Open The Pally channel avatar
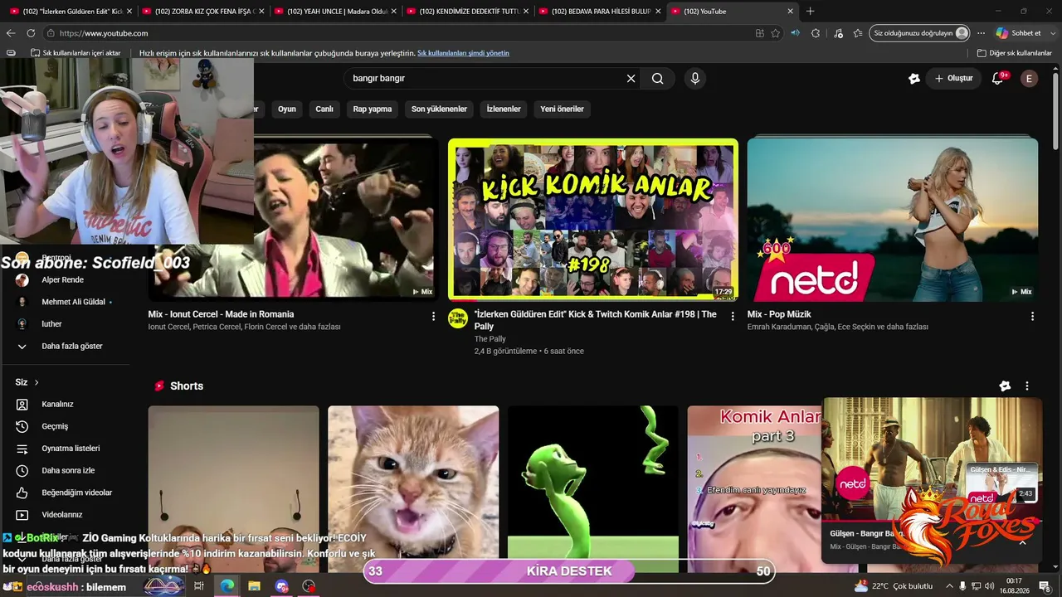This screenshot has width=1062, height=597. 458,318
